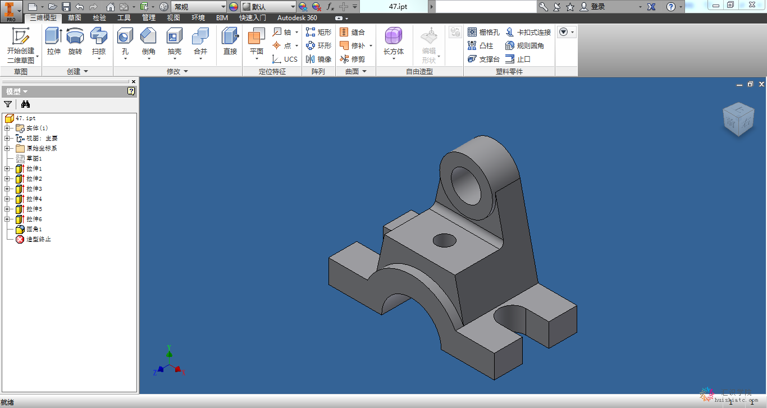Select the 镜像 mirror tool
The width and height of the screenshot is (767, 408).
pyautogui.click(x=318, y=59)
